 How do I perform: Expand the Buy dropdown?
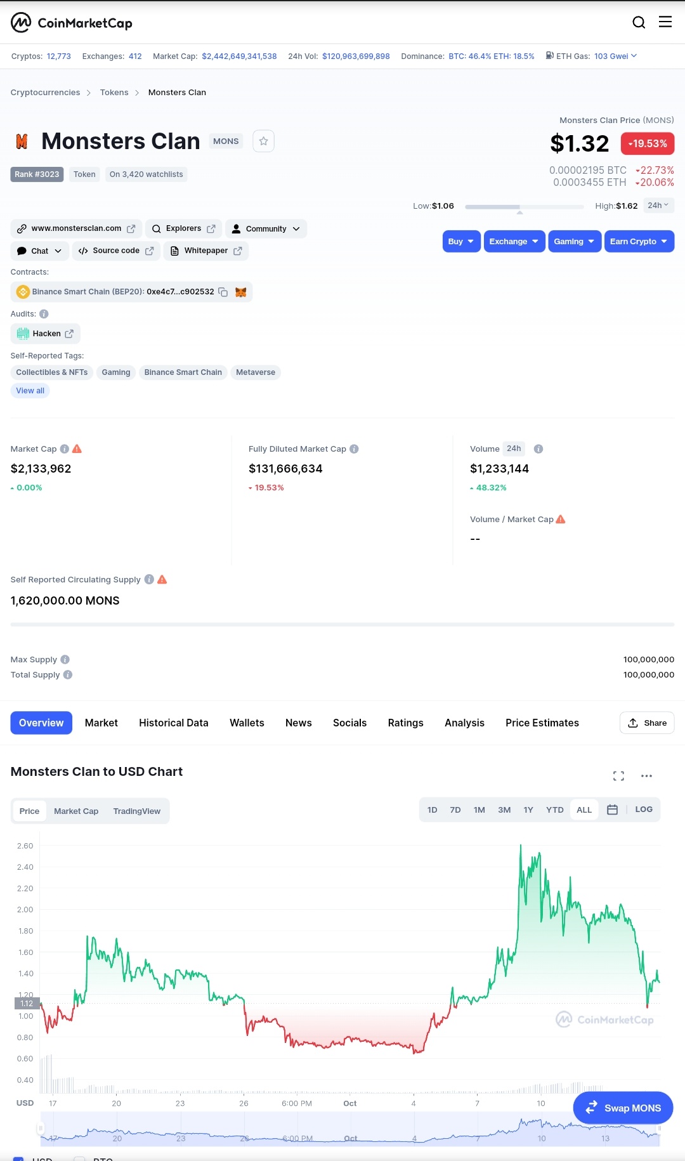click(462, 241)
